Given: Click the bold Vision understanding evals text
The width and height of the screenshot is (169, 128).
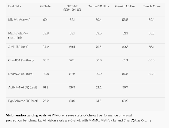Looking at the screenshot, I should [x=26, y=115].
